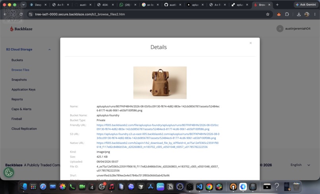Click the address bar URL field
Viewport: 320px width, 194px height.
pos(149,14)
